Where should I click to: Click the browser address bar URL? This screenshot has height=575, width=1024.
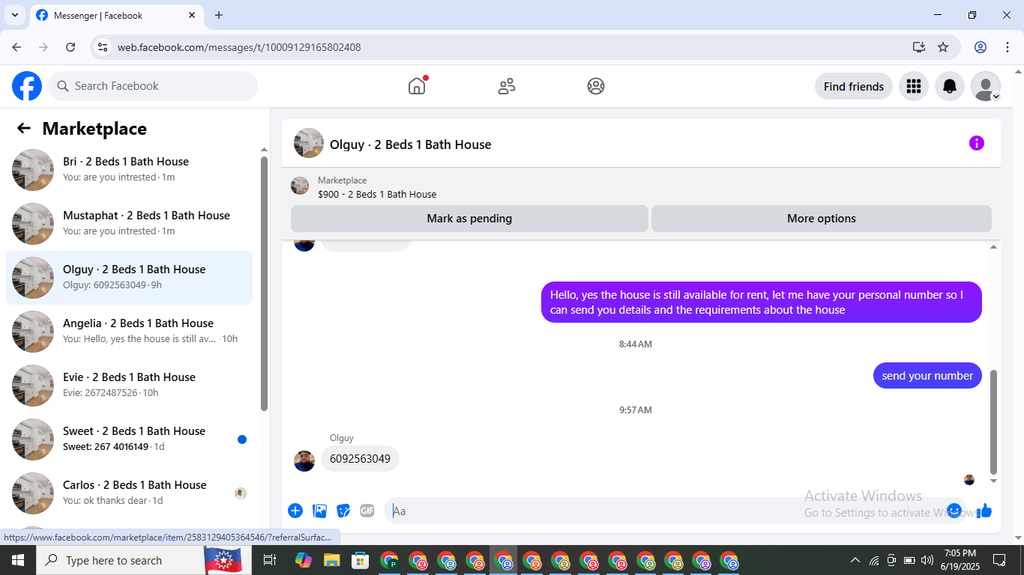(x=239, y=47)
